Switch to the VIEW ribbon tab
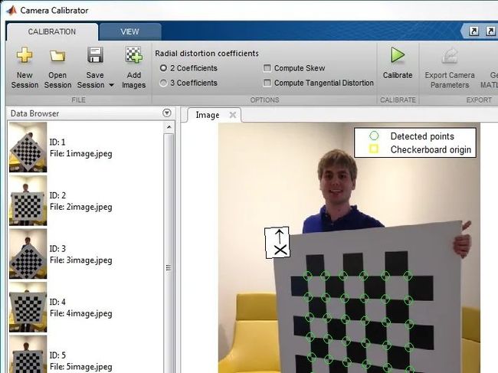 129,31
